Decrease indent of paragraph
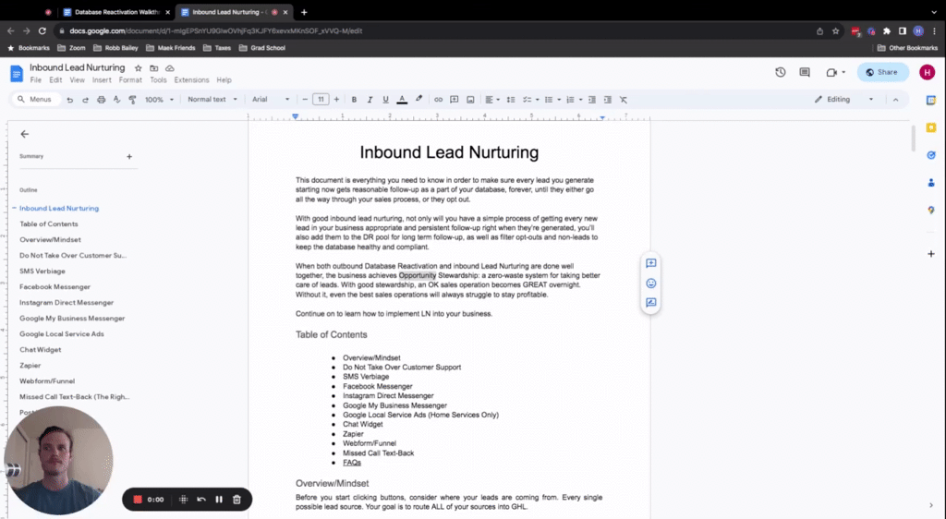This screenshot has height=519, width=946. [592, 100]
